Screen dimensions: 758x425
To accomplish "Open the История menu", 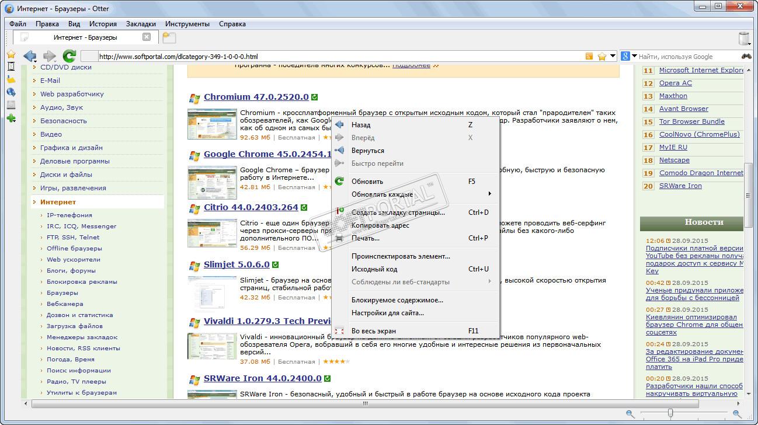I will coord(103,24).
